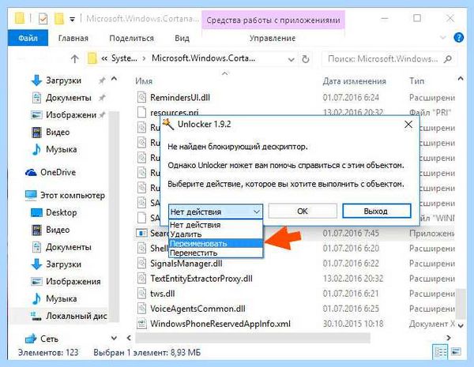Image resolution: width=474 pixels, height=367 pixels.
Task: Select file VoiceAgentsCommon.dll
Action: point(197,309)
